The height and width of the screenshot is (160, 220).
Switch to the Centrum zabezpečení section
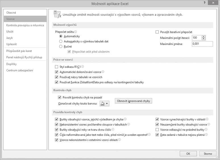coord(20,70)
